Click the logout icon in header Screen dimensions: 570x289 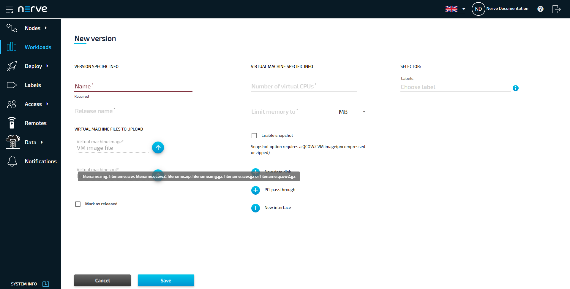click(556, 9)
